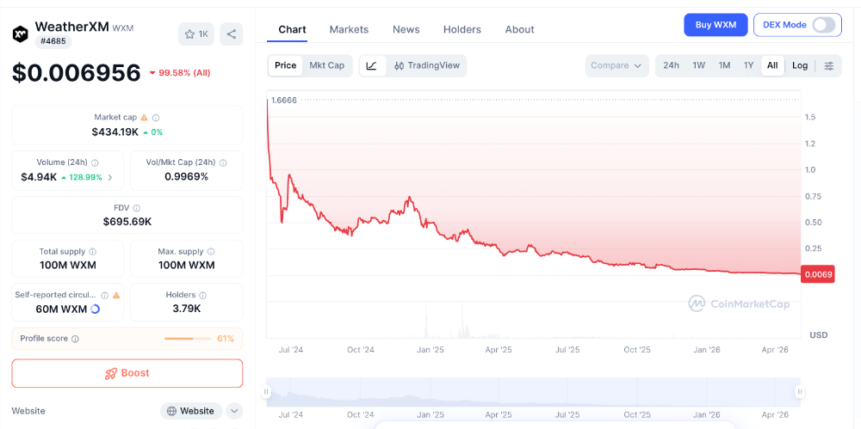Select the Mkt Cap chart option
Viewport: 861px width, 429px height.
326,66
